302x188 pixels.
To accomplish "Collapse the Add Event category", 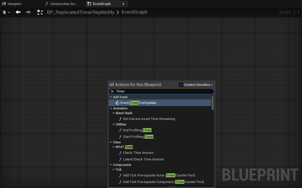I will point(111,97).
